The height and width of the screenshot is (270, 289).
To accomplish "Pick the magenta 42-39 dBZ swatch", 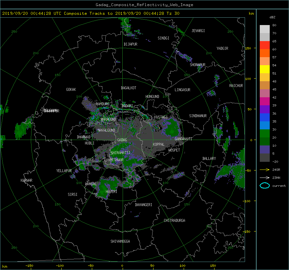I will click(265, 101).
